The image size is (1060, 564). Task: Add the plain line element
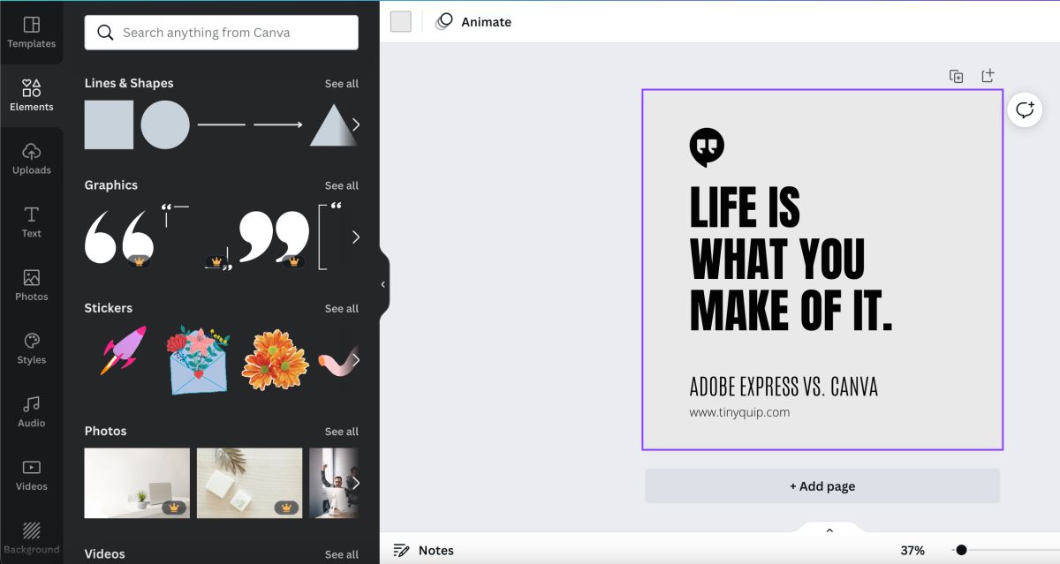coord(222,124)
